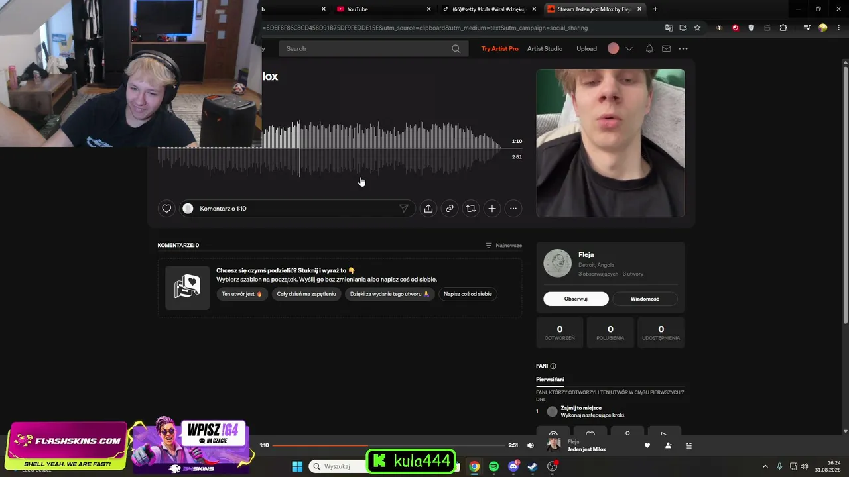The height and width of the screenshot is (477, 849).
Task: Open Spotify from the taskbar
Action: pyautogui.click(x=493, y=466)
